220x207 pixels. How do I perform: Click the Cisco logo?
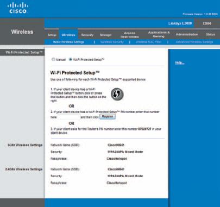pos(18,8)
